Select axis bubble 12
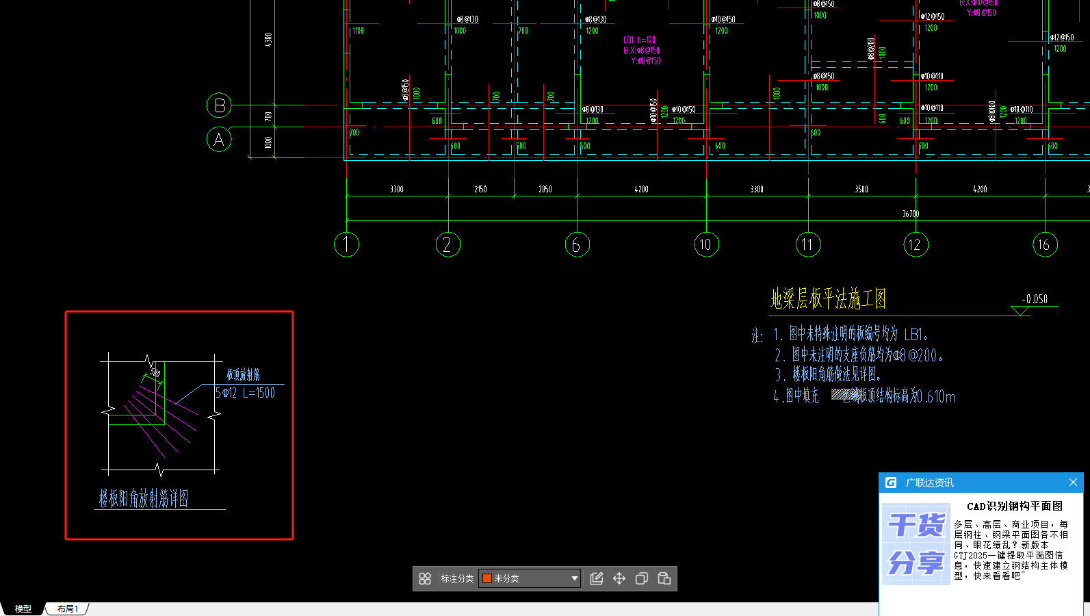The image size is (1090, 616). coord(916,244)
